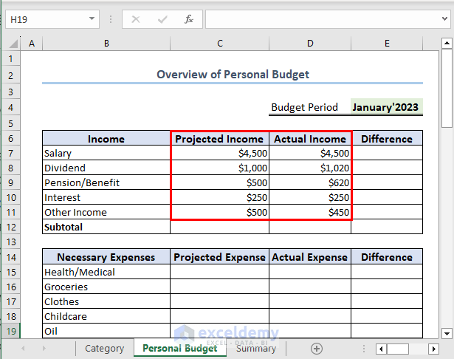Select the Personal Budget sheet tab
Screen dimensions: 454x359
(x=180, y=348)
